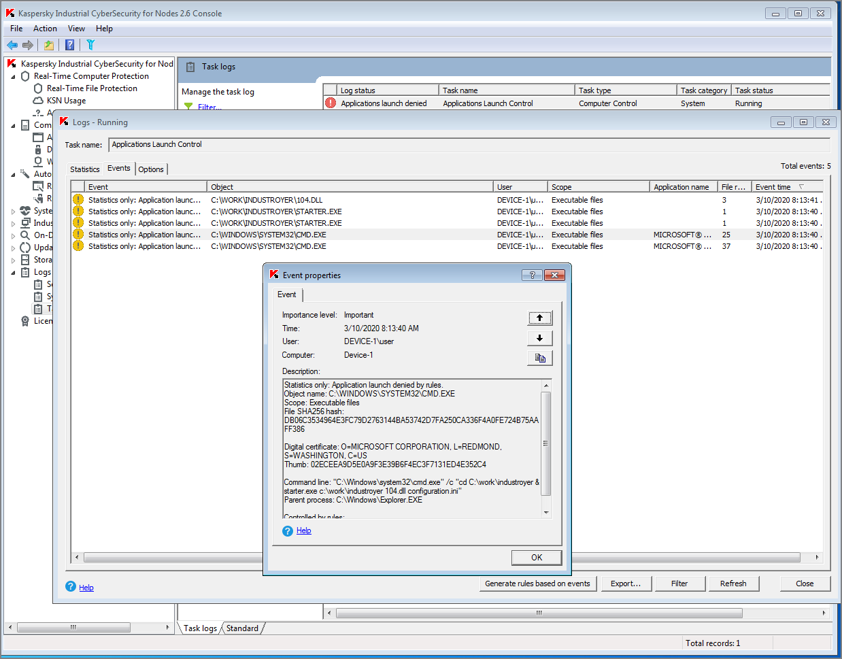Click Generate rules based on events

click(x=537, y=584)
